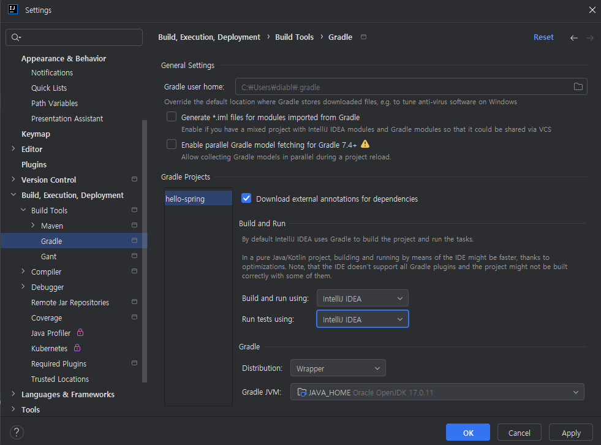The image size is (601, 445).
Task: Click the project-level icon next to Gradle breadcrumb
Action: pyautogui.click(x=364, y=37)
